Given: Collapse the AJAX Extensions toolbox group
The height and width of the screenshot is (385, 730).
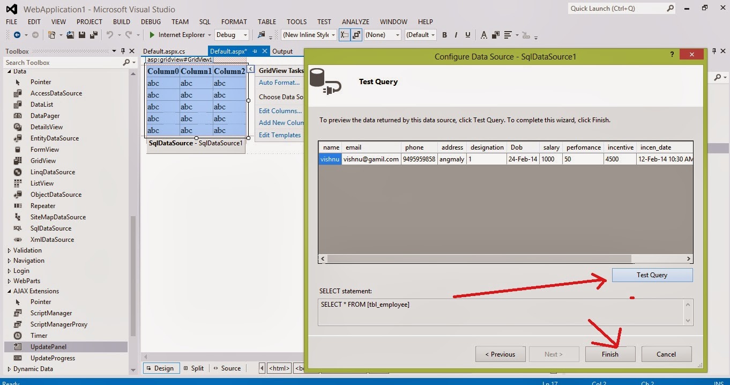Looking at the screenshot, I should pyautogui.click(x=9, y=291).
